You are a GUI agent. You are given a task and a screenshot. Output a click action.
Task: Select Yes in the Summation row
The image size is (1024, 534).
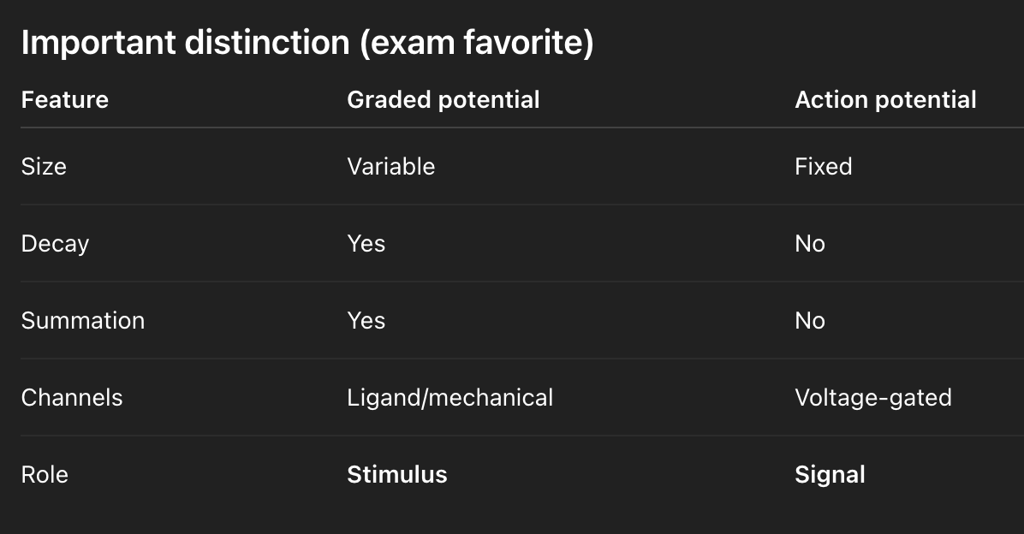tap(366, 321)
